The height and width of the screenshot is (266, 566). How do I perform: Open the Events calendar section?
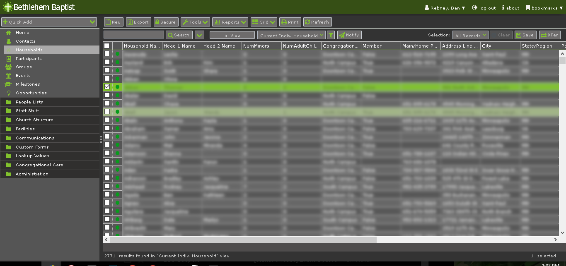click(23, 75)
